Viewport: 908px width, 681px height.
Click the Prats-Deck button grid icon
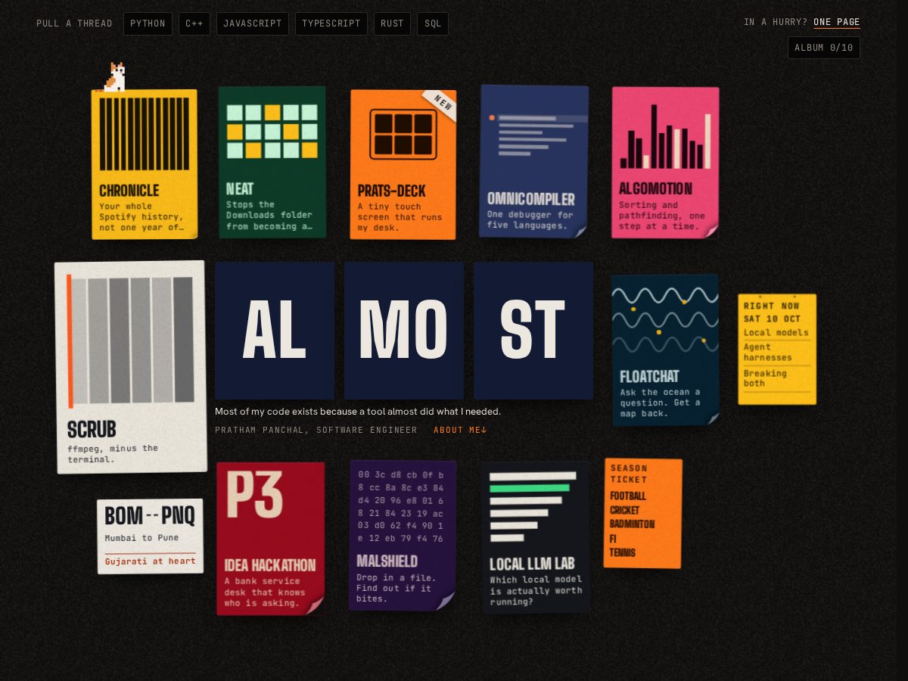pyautogui.click(x=403, y=135)
